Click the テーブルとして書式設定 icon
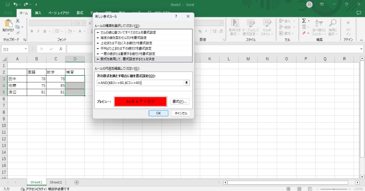 point(250,23)
